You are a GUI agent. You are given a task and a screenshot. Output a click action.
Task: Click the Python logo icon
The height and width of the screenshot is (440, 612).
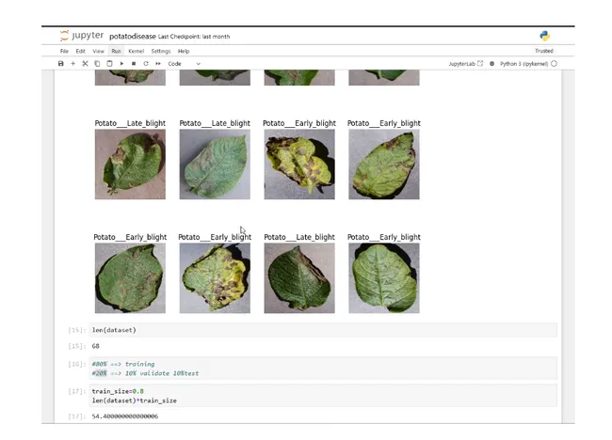(545, 36)
